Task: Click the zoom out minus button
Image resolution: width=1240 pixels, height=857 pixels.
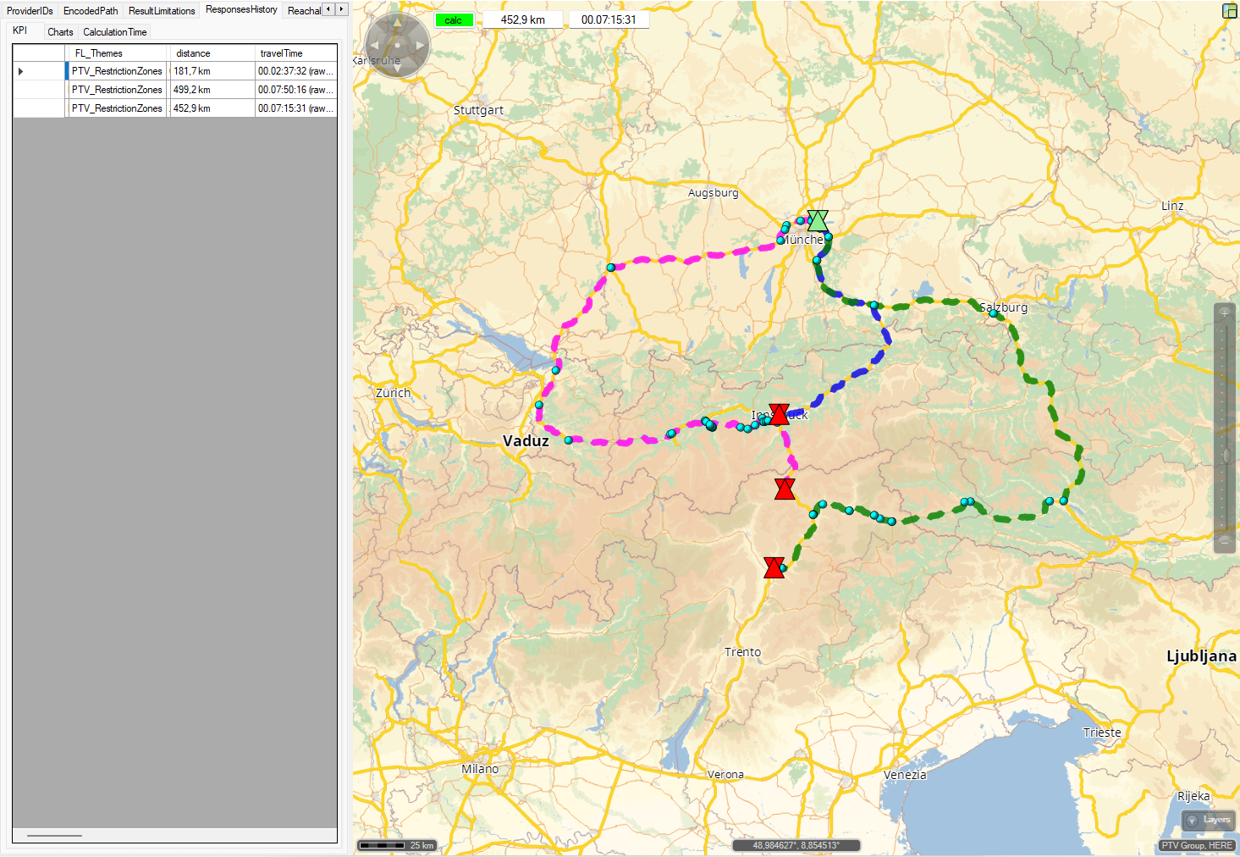Action: [1224, 539]
